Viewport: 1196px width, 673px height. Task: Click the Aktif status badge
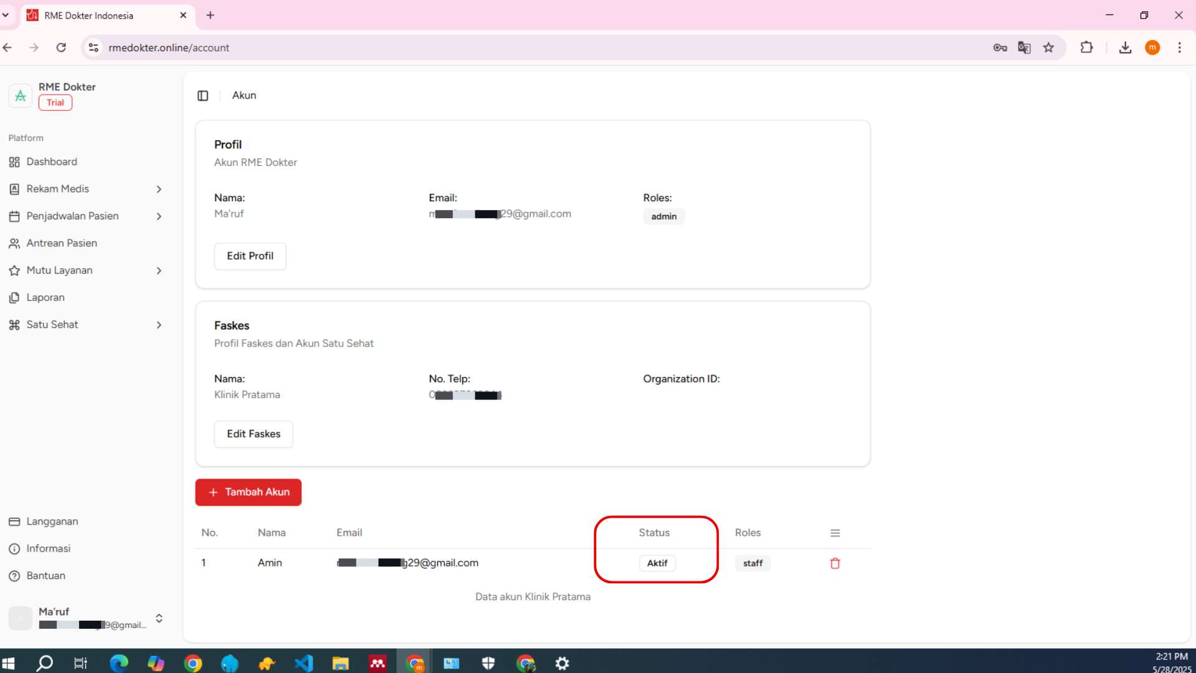click(657, 563)
